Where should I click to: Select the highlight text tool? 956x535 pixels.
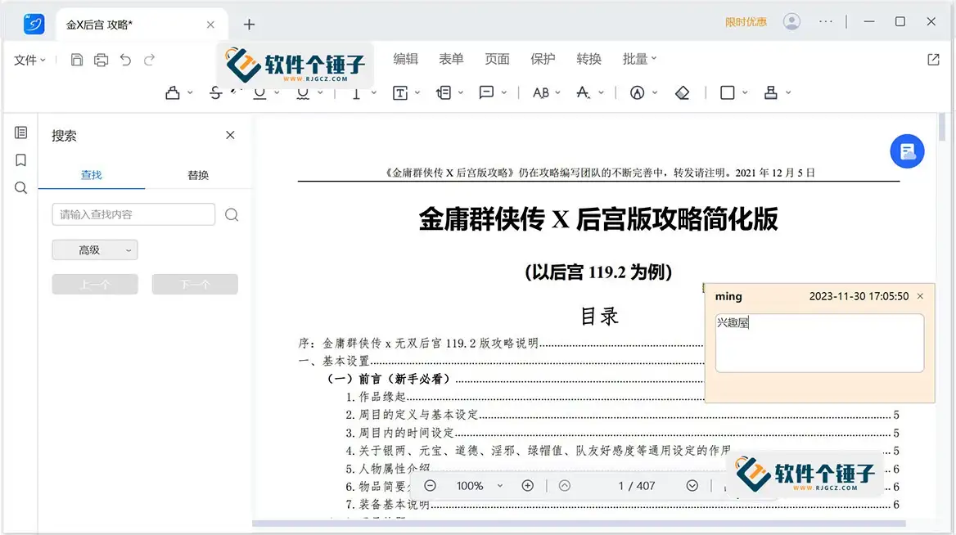tap(173, 92)
